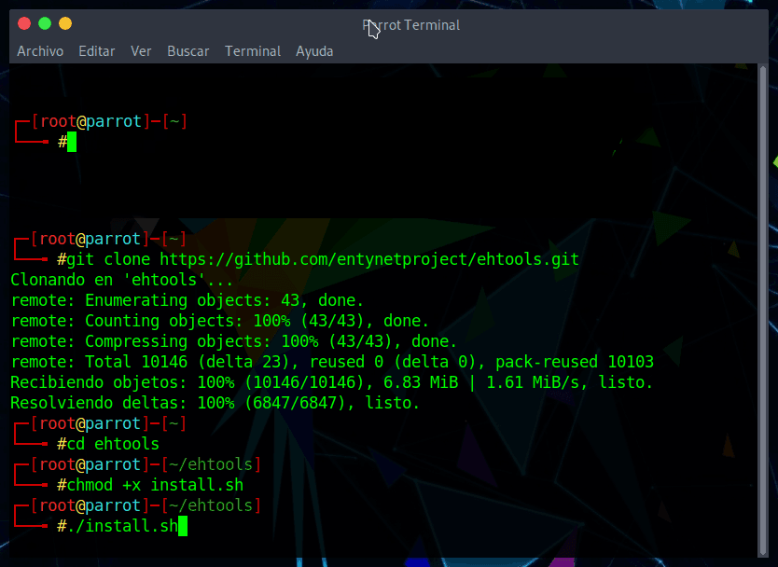Click the git clone github URL text
778x567 pixels.
(369, 259)
